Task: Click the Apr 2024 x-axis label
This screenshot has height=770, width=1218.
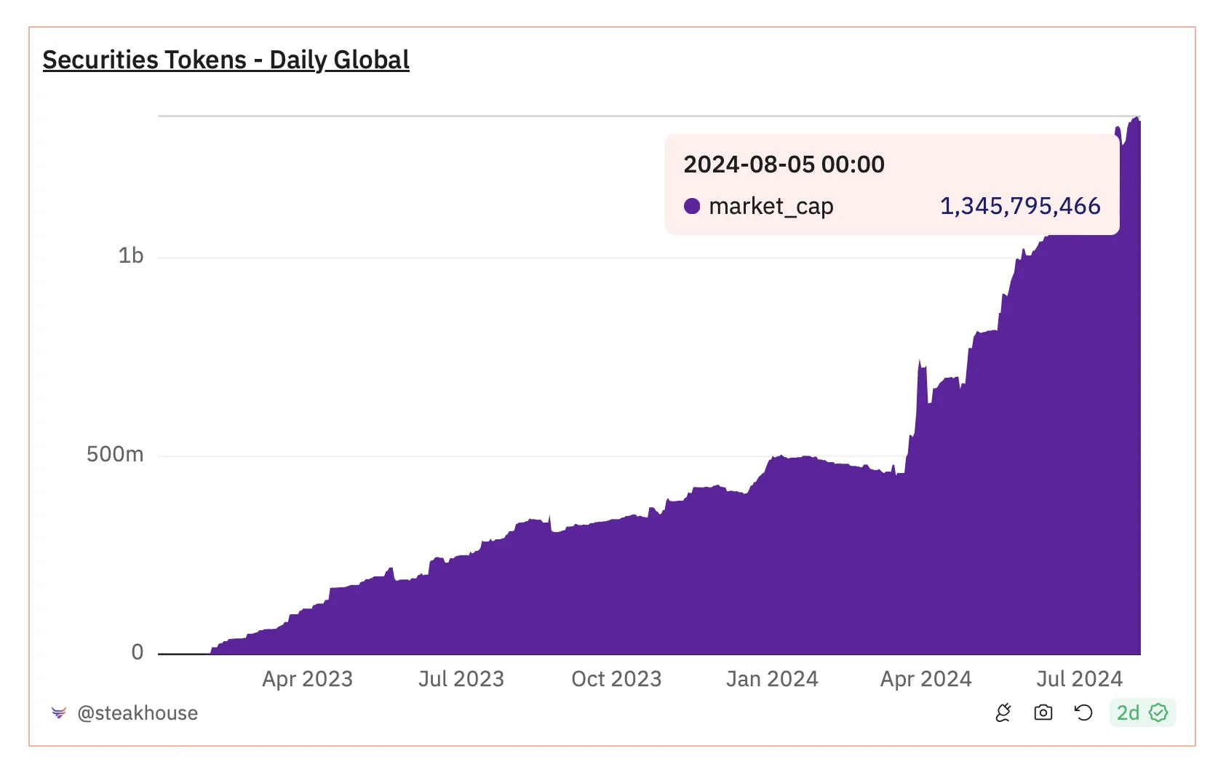Action: 926,679
